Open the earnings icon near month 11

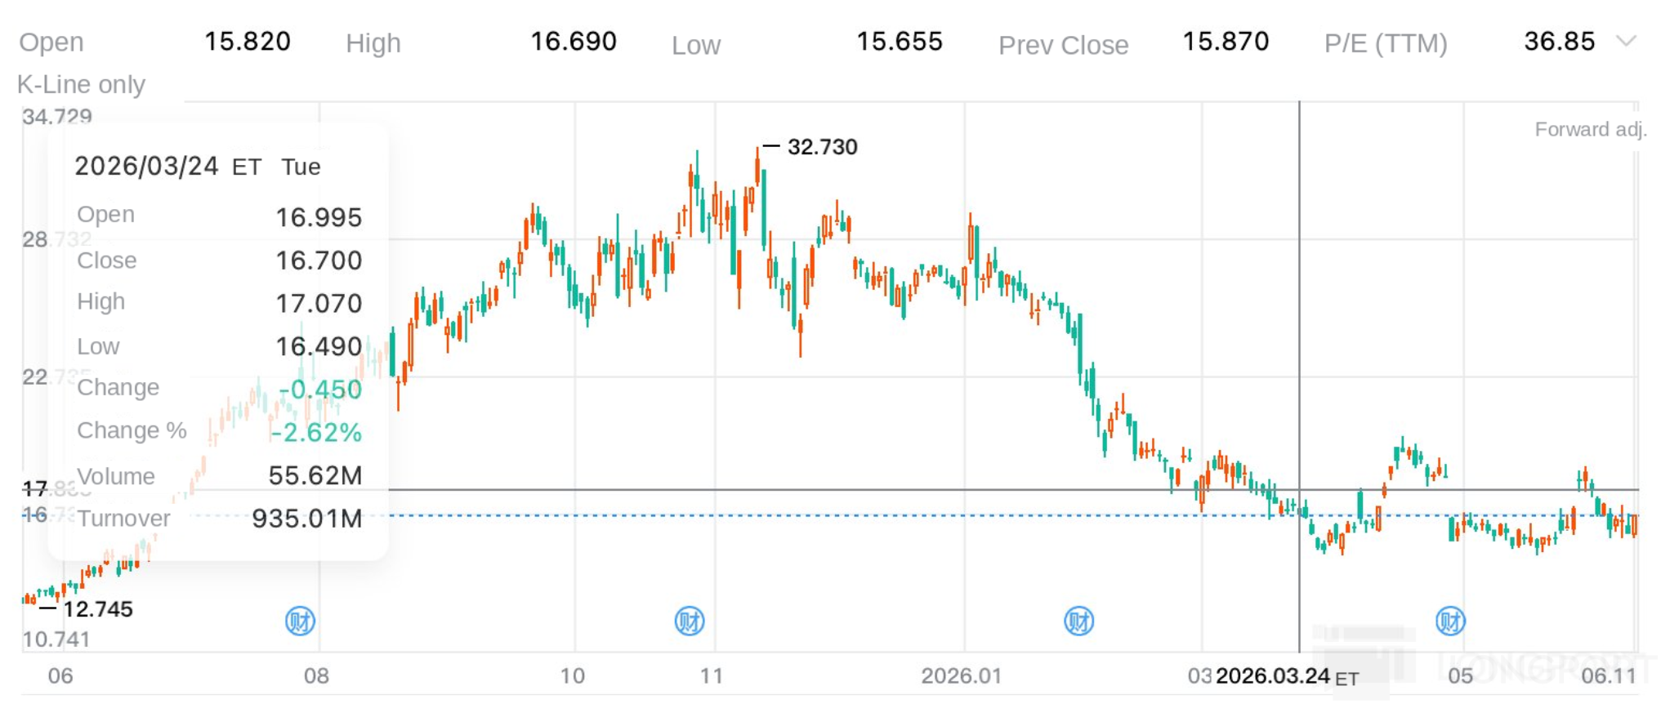[x=690, y=622]
